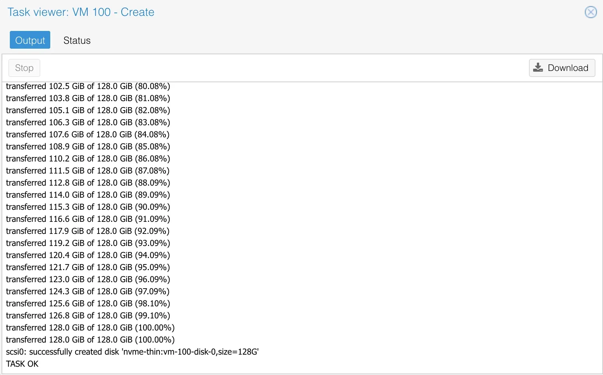Click the 121.7 GiB (95.09%) line
The image size is (603, 375).
pyautogui.click(x=88, y=267)
